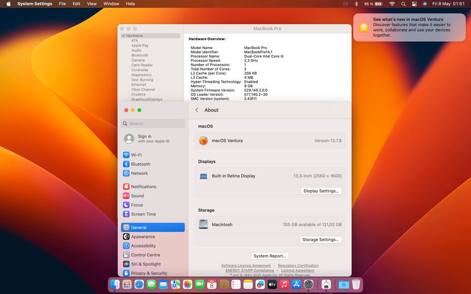The height and width of the screenshot is (294, 471).
Task: Open Wi-Fi settings in the sidebar
Action: (153, 155)
